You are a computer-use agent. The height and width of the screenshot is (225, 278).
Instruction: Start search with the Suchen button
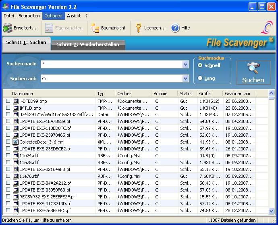[253, 73]
